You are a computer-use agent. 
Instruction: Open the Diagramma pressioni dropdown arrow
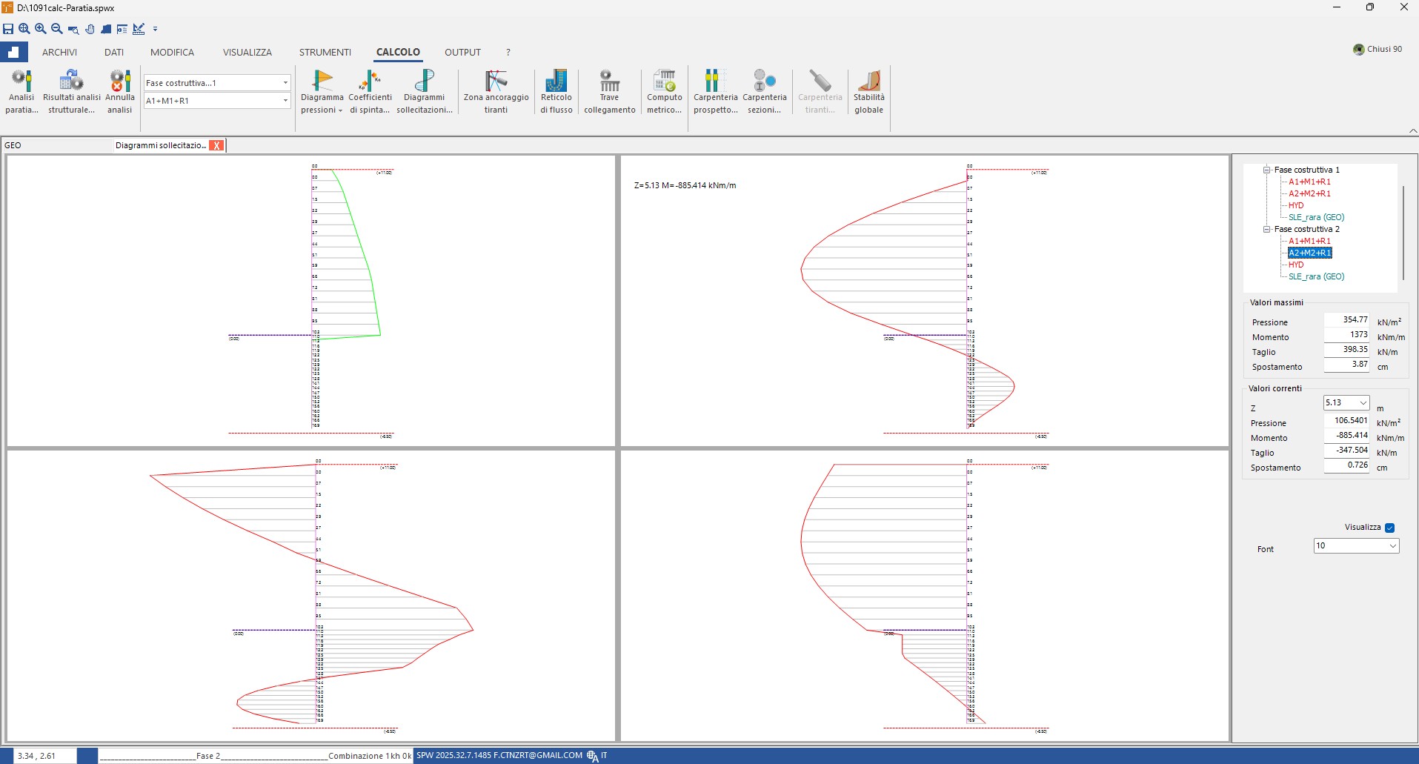(340, 110)
